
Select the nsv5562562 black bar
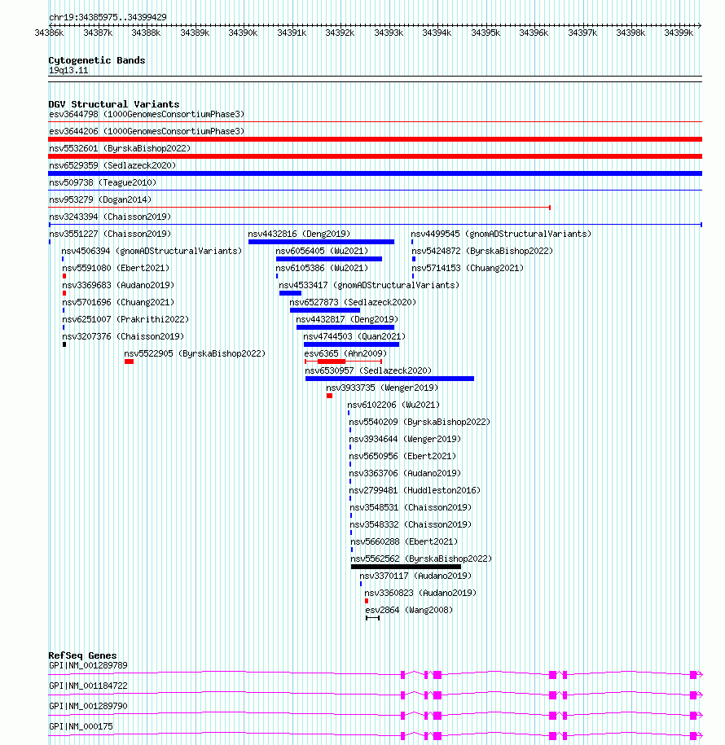pyautogui.click(x=406, y=567)
